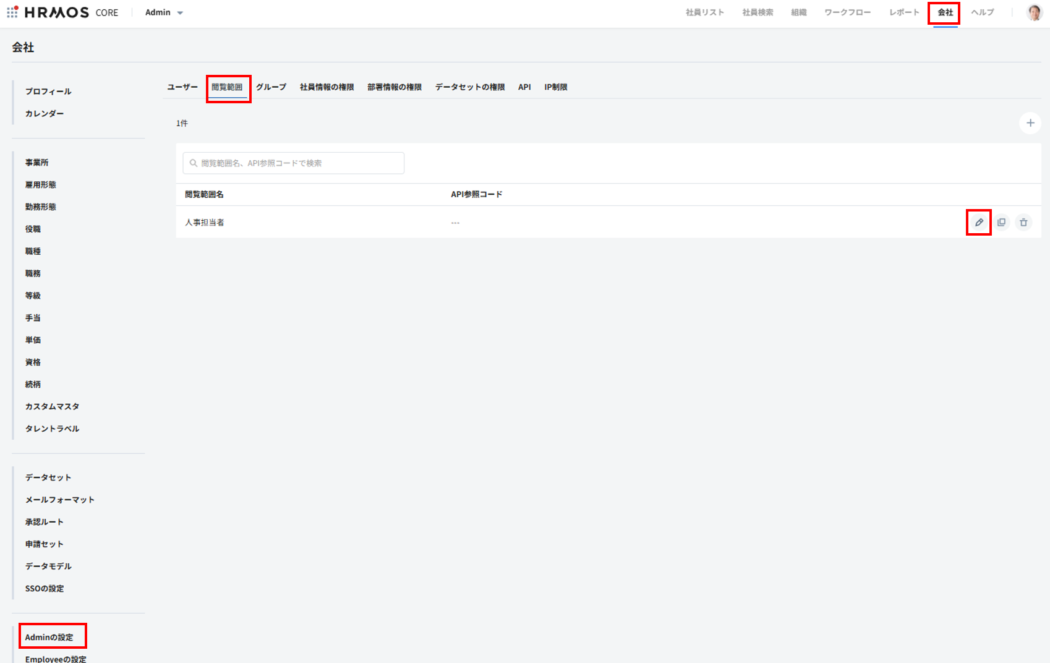Expand the Admin dropdown arrow
This screenshot has width=1050, height=663.
click(180, 13)
